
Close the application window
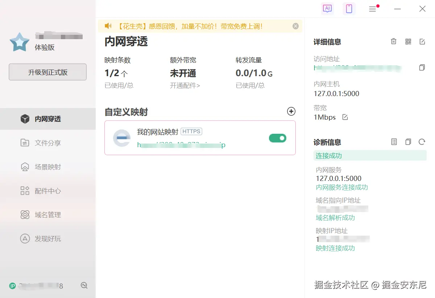[x=422, y=9]
